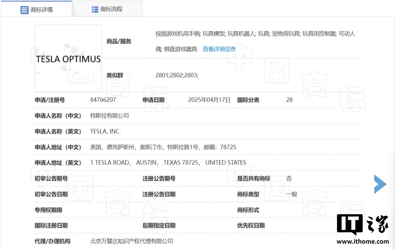
Task: Click the 商标形式 label
Action: [248, 210]
